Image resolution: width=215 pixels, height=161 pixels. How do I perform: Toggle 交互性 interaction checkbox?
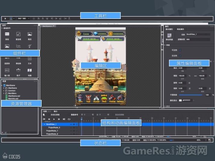(x=180, y=56)
